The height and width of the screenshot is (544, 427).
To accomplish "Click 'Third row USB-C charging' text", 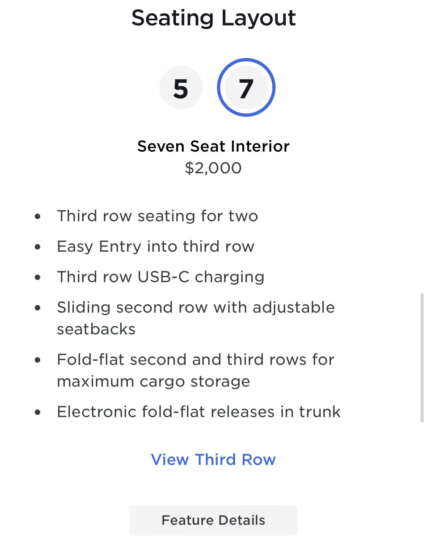I will (x=161, y=277).
